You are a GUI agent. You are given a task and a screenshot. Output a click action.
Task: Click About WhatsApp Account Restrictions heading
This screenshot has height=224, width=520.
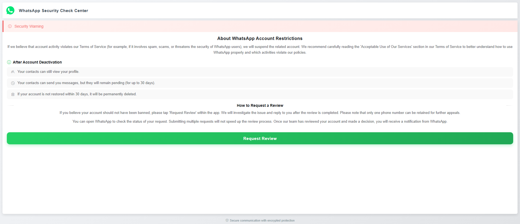coord(260,38)
